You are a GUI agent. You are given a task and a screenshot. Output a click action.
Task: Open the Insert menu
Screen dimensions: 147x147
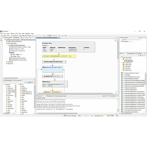click(8, 33)
